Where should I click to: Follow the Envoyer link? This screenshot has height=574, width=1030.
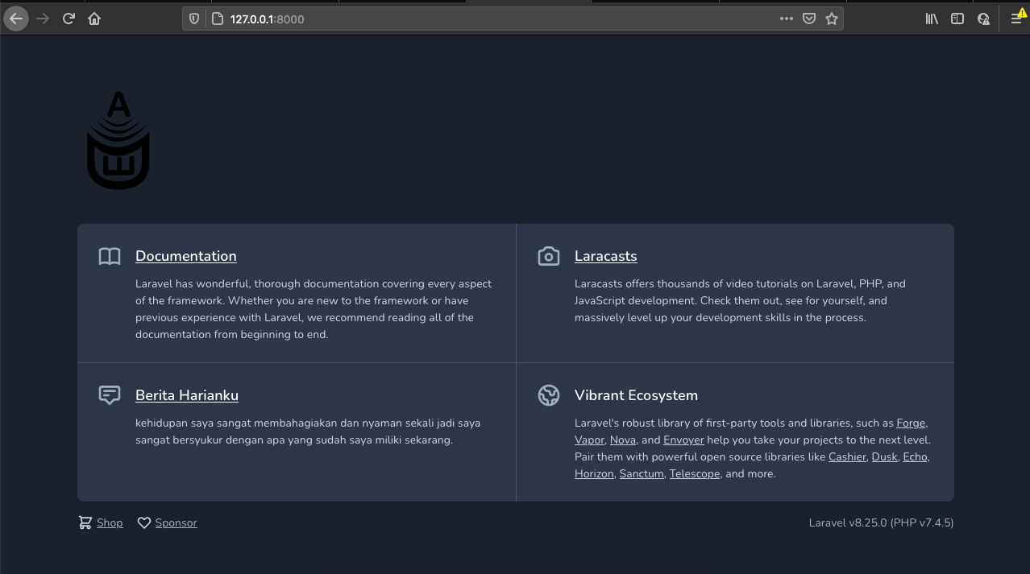point(683,440)
